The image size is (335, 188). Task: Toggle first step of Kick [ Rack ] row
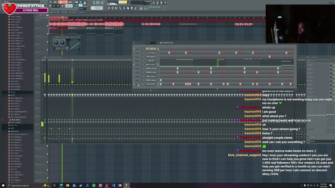coord(161,84)
